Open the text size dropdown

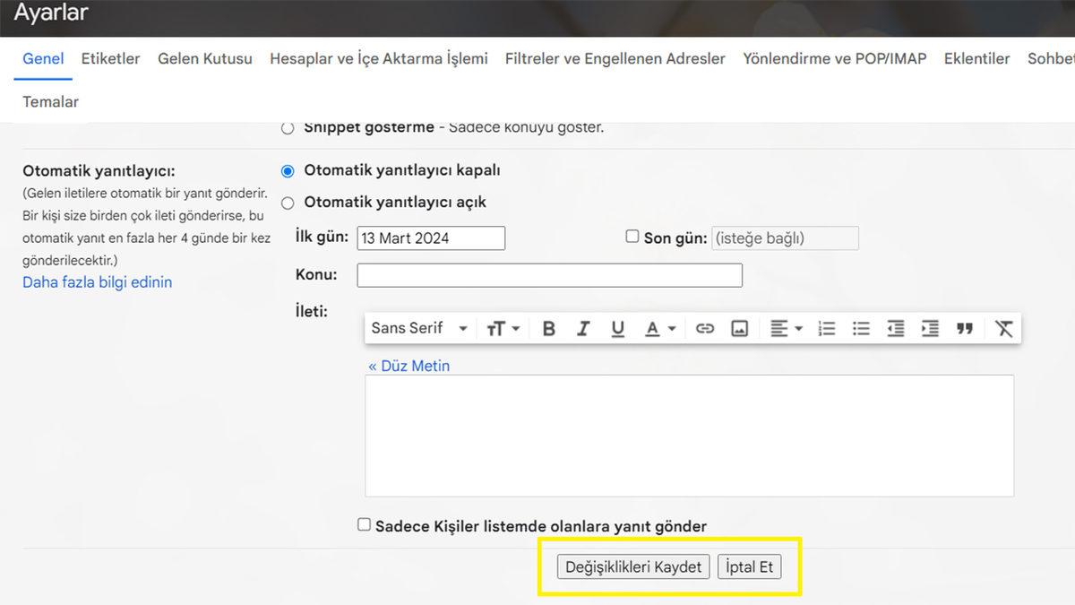coord(503,328)
